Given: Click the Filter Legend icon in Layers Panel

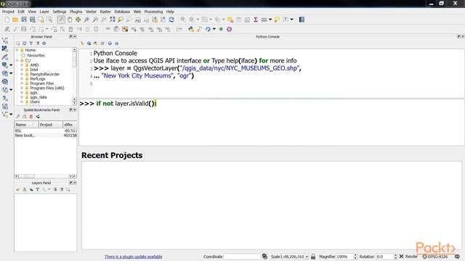Looking at the screenshot, I should (37, 189).
